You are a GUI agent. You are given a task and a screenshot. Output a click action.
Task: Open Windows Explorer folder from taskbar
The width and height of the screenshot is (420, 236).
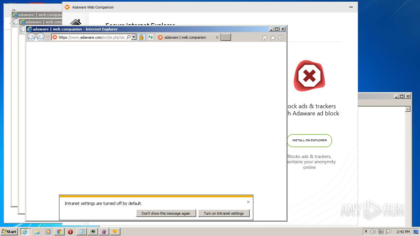click(x=37, y=232)
